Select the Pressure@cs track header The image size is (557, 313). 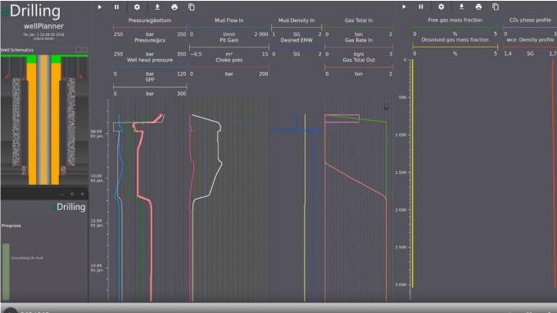click(x=150, y=40)
